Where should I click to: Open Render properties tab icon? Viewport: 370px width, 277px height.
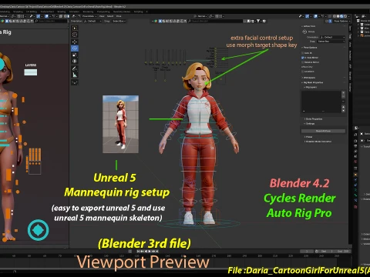pyautogui.click(x=355, y=141)
